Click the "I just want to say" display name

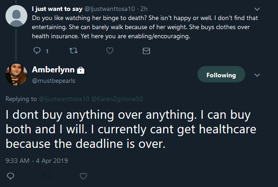[x=57, y=9]
